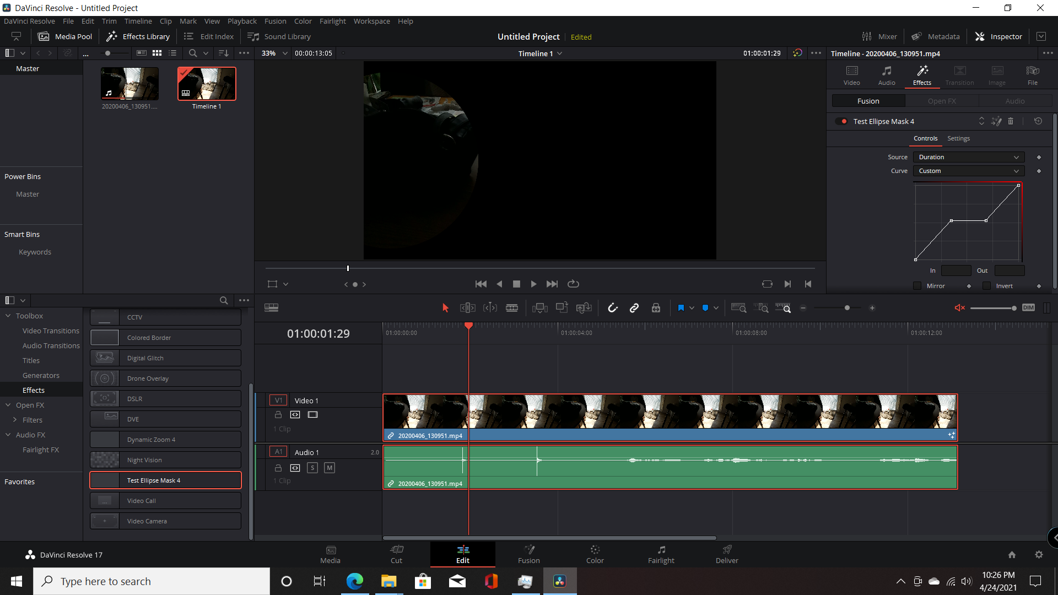
Task: Select the Timeline 1 thumbnail in media pool
Action: tap(207, 84)
